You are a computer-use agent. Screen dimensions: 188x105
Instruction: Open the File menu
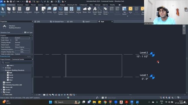(x=3, y=5)
